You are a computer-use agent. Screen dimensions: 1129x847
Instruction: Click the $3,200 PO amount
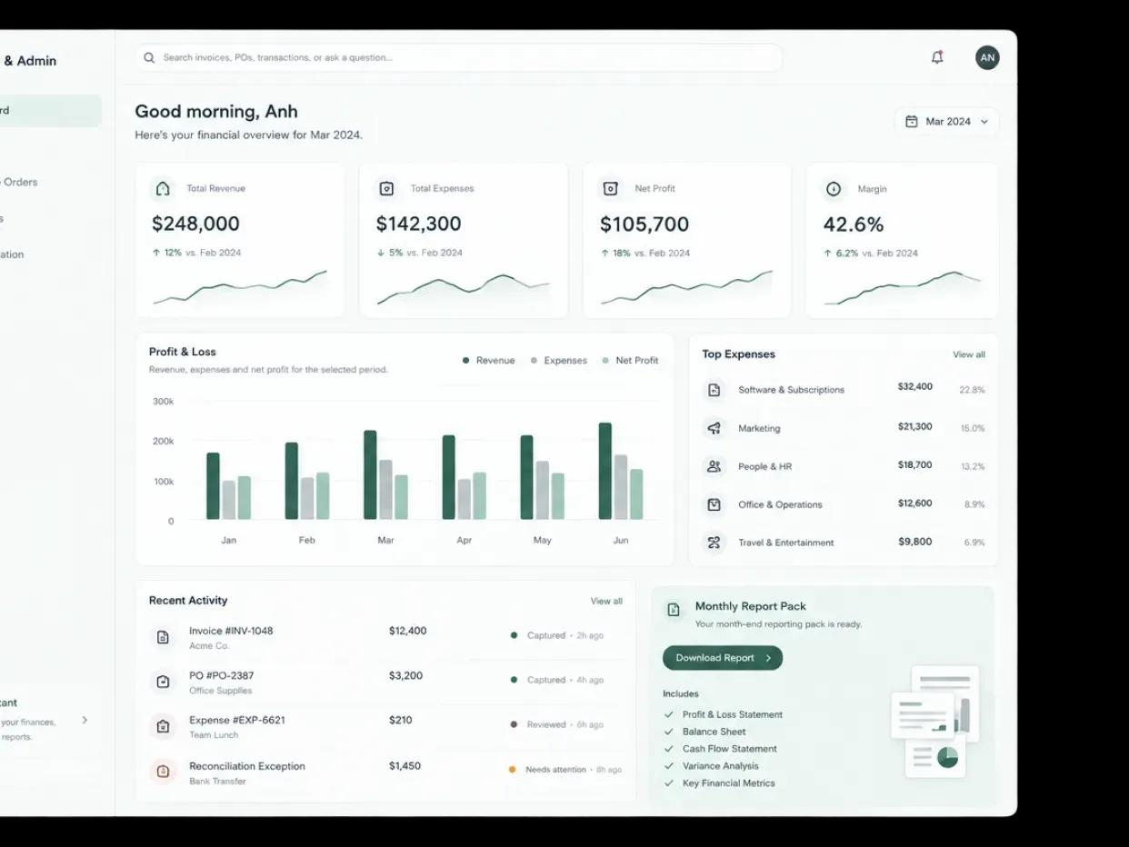pos(405,676)
